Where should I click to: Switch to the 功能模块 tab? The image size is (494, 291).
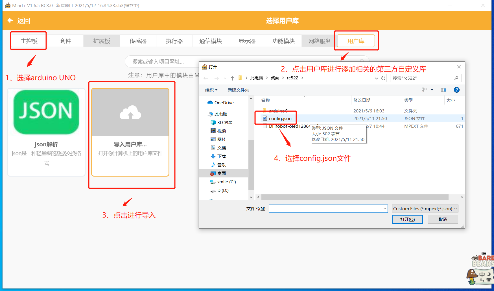pos(283,41)
